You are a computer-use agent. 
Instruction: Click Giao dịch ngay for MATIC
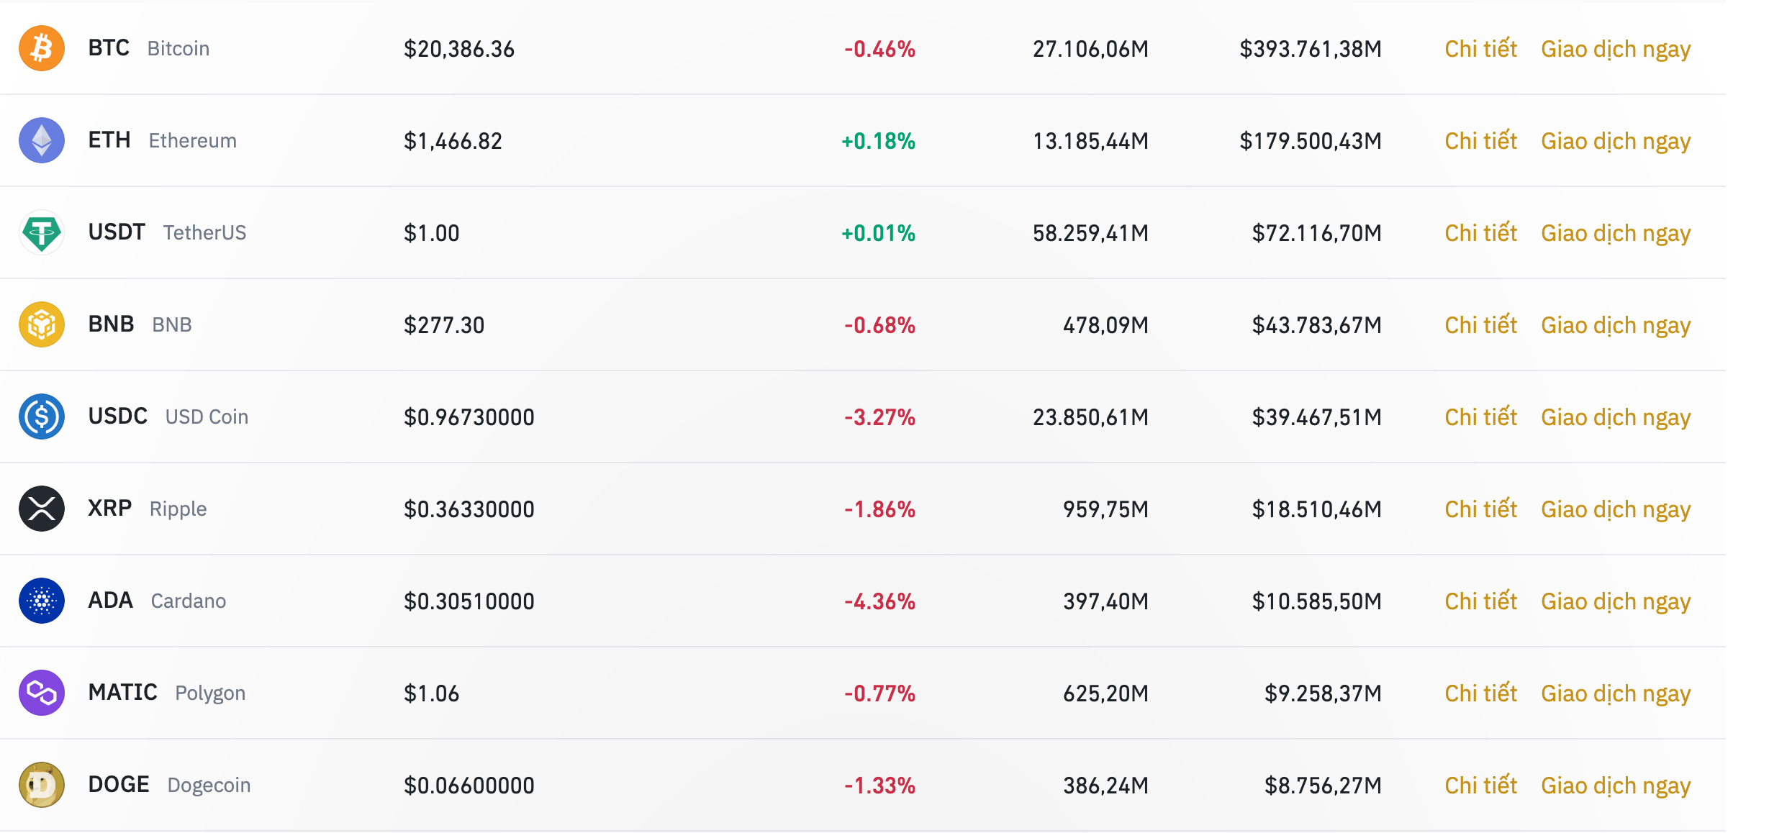coord(1616,694)
